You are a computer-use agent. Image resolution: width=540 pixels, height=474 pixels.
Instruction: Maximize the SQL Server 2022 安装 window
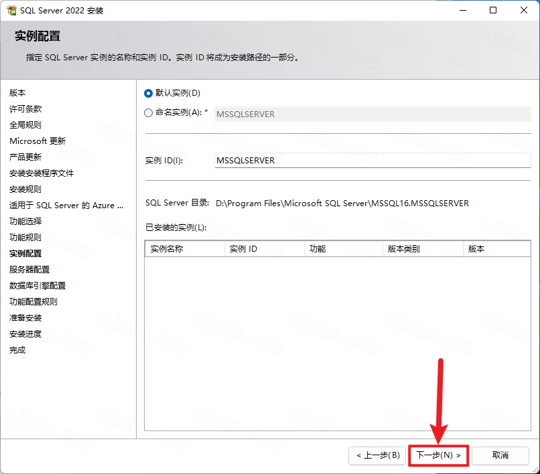pos(493,10)
